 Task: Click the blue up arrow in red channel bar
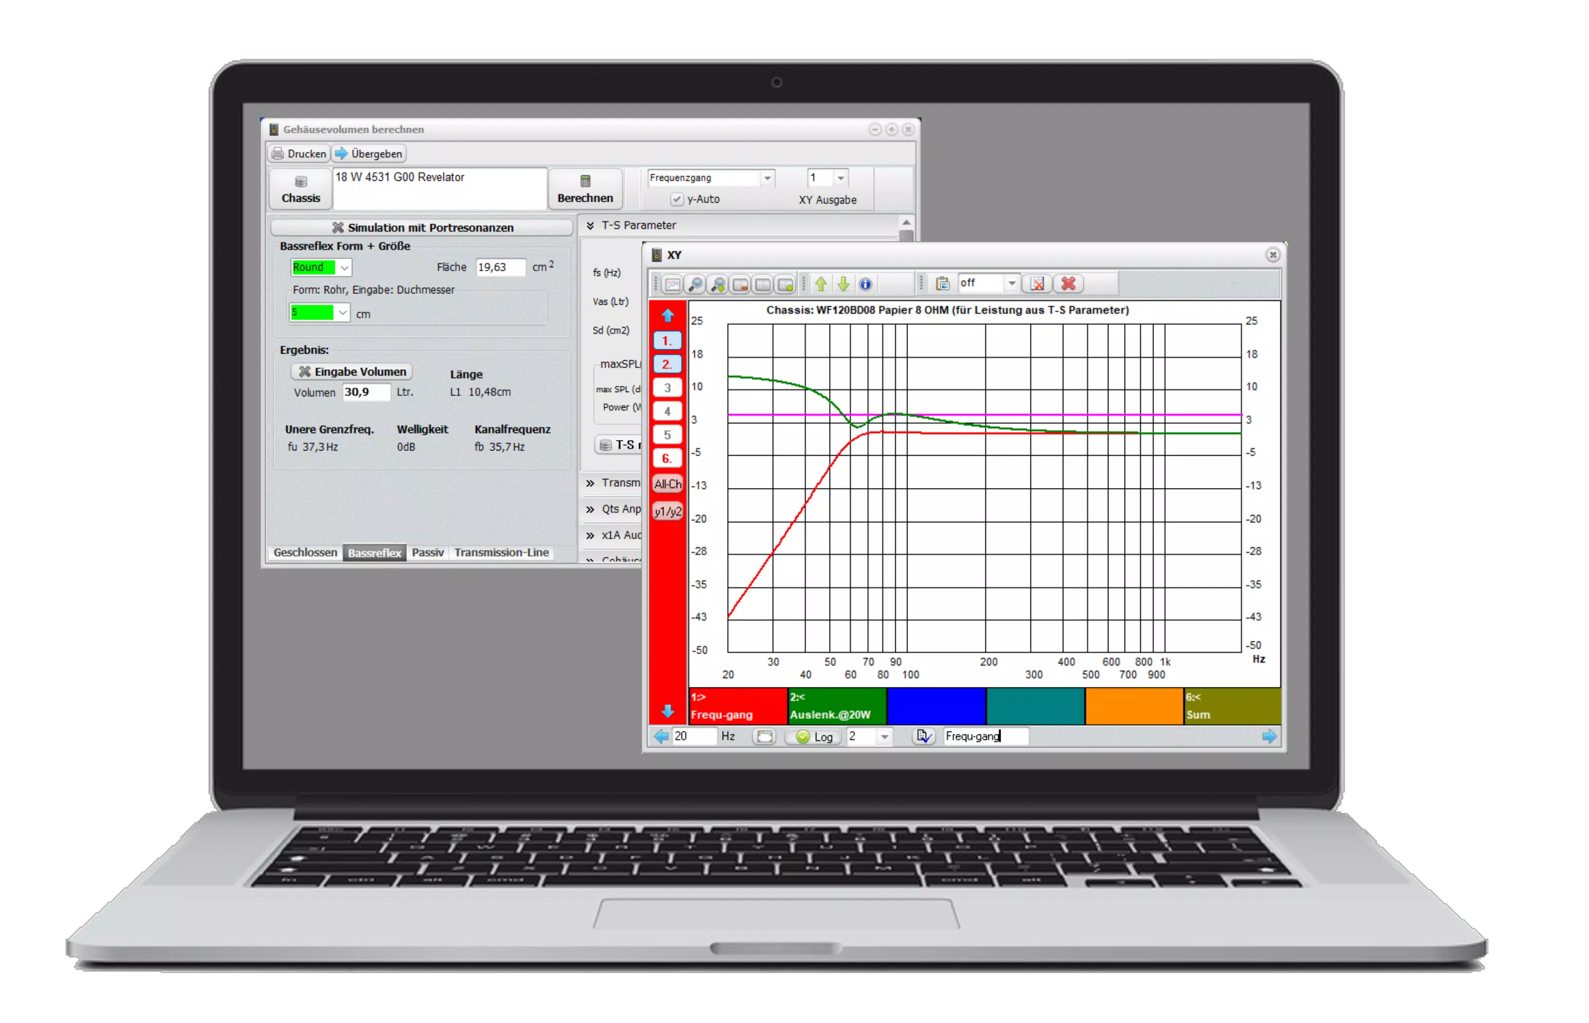pos(668,315)
